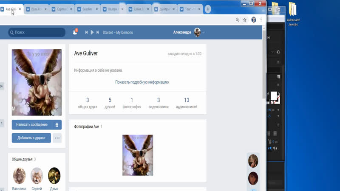Click Александра header avatar

(x=197, y=32)
